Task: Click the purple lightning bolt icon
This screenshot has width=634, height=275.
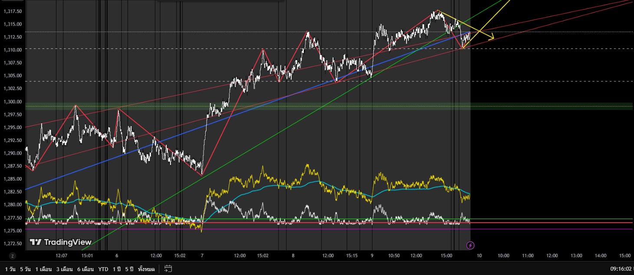Action: coord(470,246)
